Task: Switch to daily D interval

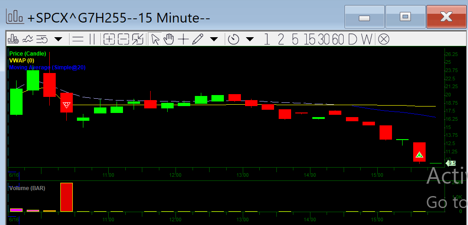Action: click(x=352, y=39)
